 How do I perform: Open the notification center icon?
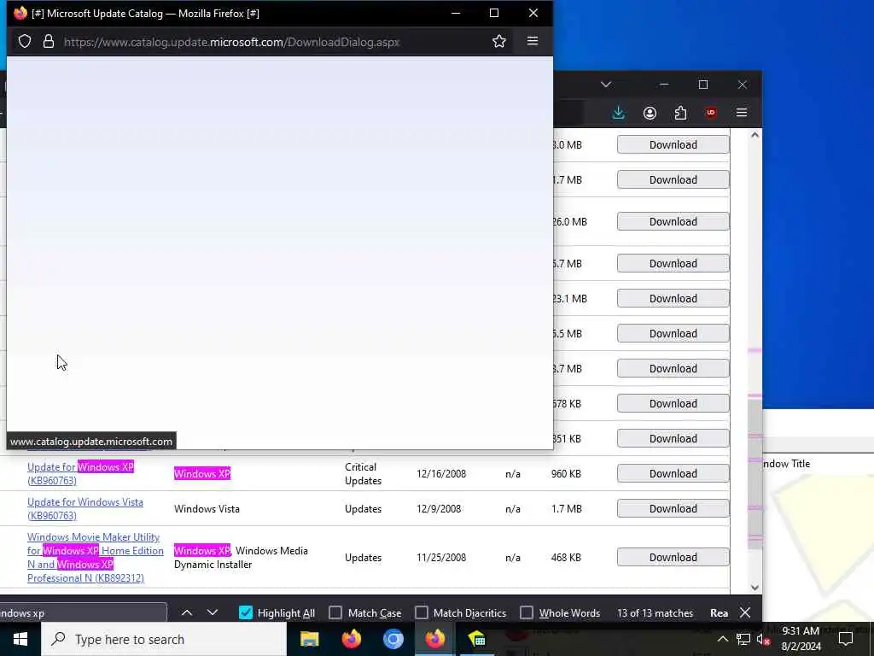(x=846, y=639)
